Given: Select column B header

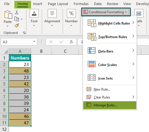Looking at the screenshot, I should [41, 51].
